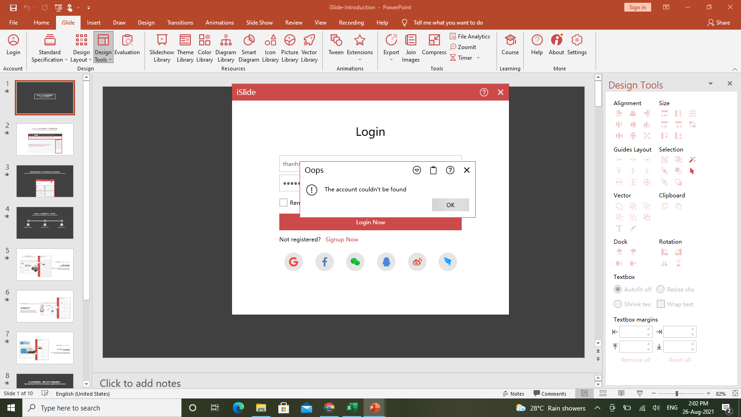Launch the ZoomIt tool

tap(463, 47)
